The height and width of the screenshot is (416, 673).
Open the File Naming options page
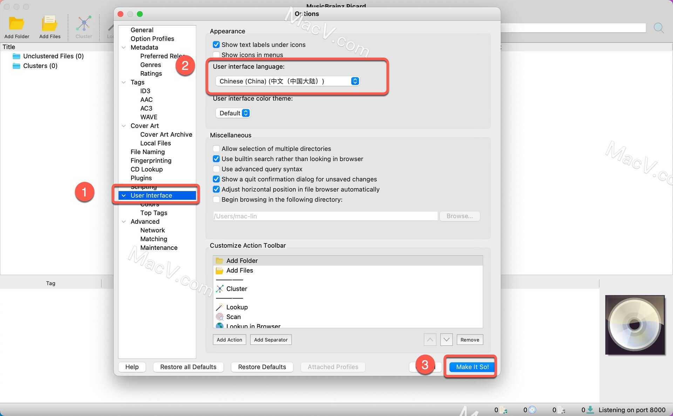[x=148, y=152]
